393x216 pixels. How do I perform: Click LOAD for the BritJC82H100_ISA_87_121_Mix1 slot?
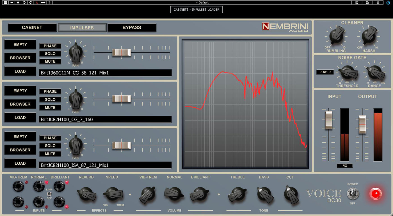pyautogui.click(x=20, y=163)
